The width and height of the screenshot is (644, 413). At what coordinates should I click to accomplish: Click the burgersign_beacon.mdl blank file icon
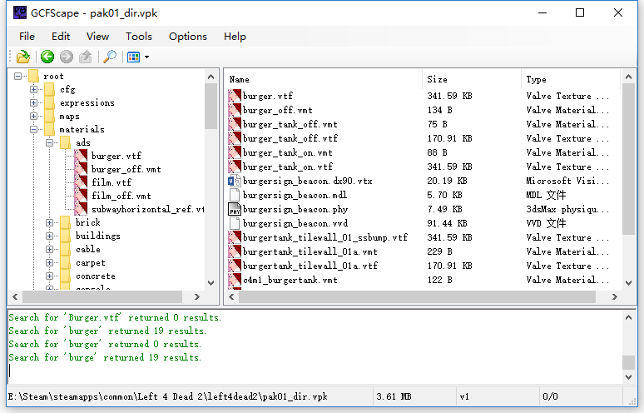click(235, 195)
